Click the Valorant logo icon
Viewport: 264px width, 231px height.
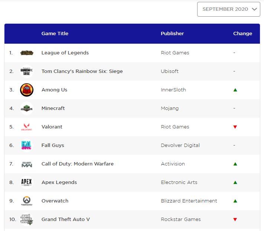(x=27, y=127)
